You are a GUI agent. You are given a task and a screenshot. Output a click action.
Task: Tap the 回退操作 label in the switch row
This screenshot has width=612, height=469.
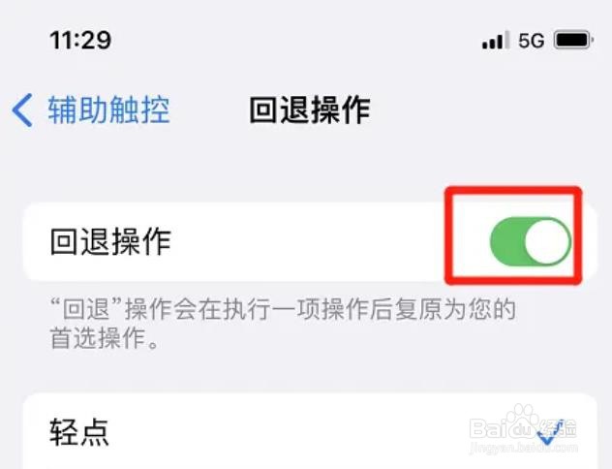click(x=110, y=242)
